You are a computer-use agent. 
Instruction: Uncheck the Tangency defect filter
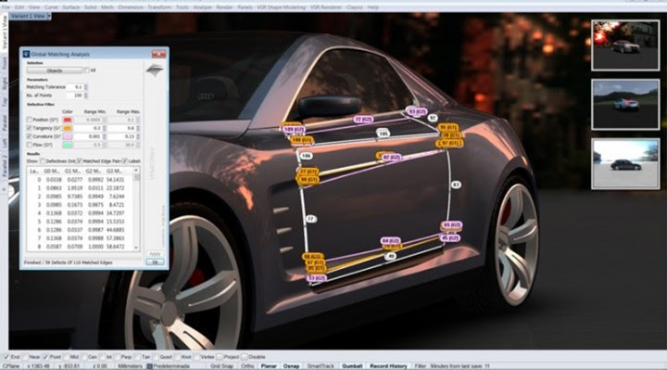(x=30, y=128)
